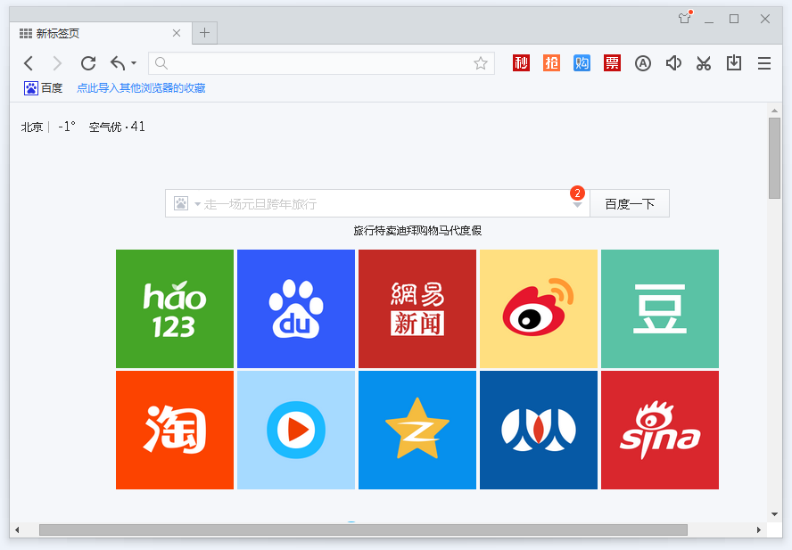Click the Baidu search input box

coord(377,203)
